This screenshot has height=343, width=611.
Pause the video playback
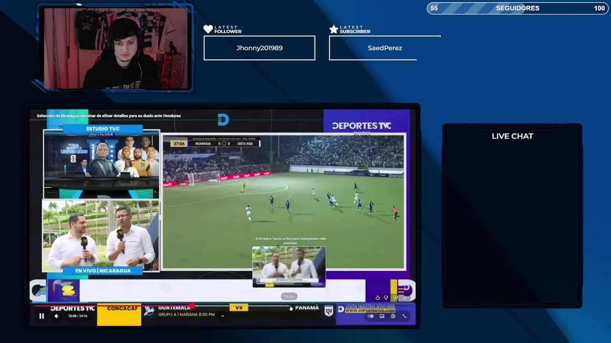[42, 316]
